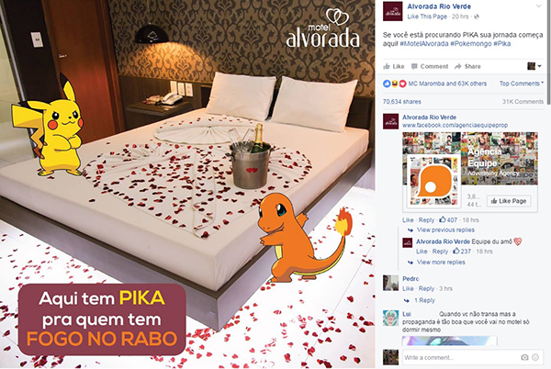This screenshot has height=369, width=551.
Task: Click the Like thumbs-up icon under the post
Action: pos(387,66)
